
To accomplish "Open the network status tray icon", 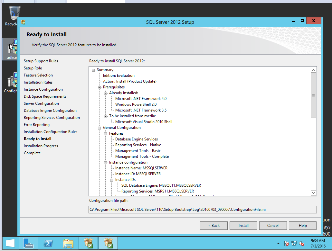I will [x=294, y=243].
